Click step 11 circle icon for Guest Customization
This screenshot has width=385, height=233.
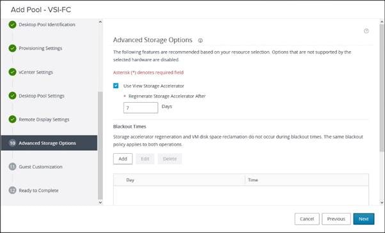click(x=13, y=167)
